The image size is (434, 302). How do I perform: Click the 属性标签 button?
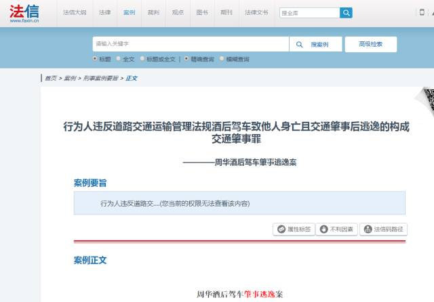294,229
